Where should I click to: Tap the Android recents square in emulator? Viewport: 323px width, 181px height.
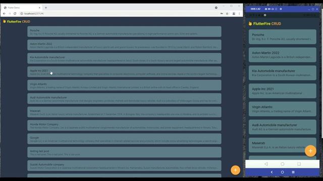pos(299,164)
